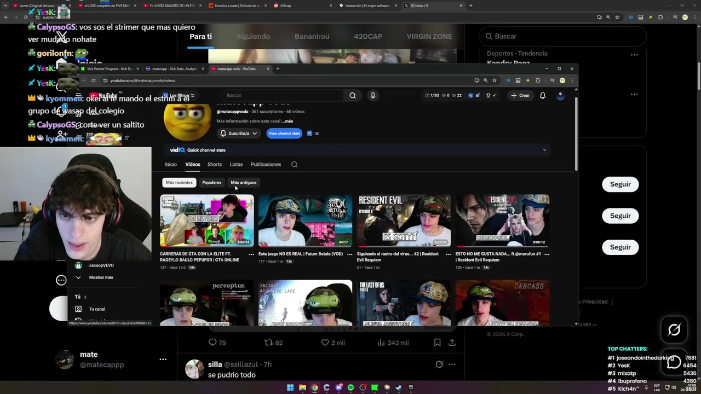Open the Fatum Betula VOD thumbnail
The image size is (701, 394).
pyautogui.click(x=305, y=221)
